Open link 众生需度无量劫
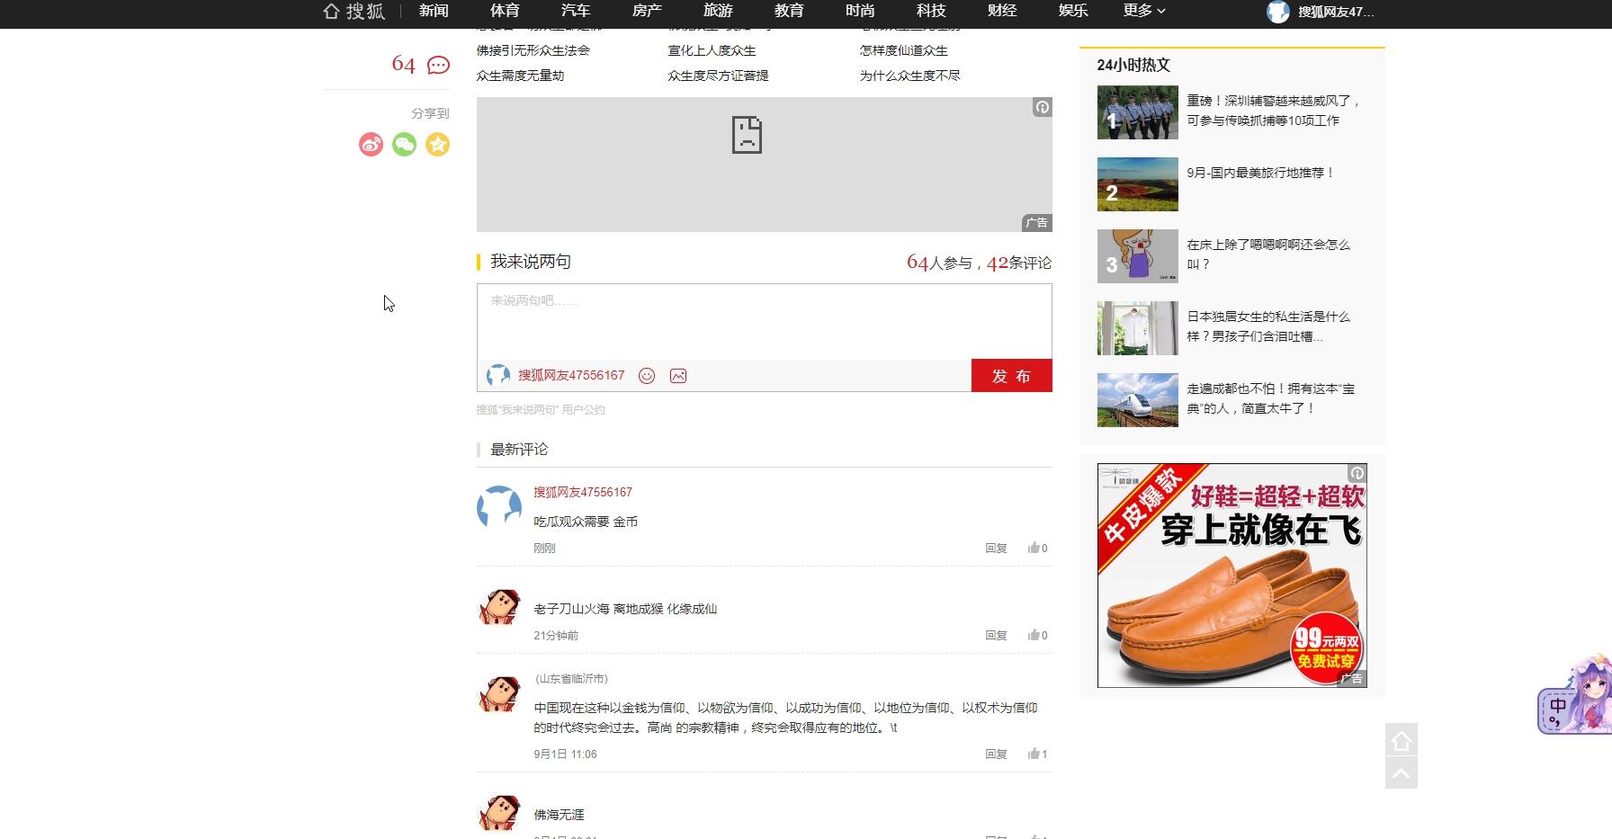The image size is (1612, 839). click(x=520, y=76)
